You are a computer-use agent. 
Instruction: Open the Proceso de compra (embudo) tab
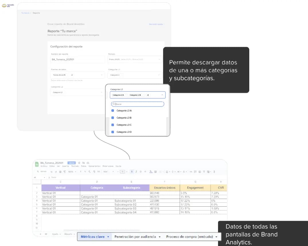tap(192, 237)
